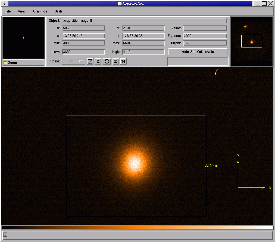Click the Low cut level field
The width and height of the screenshot is (275, 242).
point(83,52)
